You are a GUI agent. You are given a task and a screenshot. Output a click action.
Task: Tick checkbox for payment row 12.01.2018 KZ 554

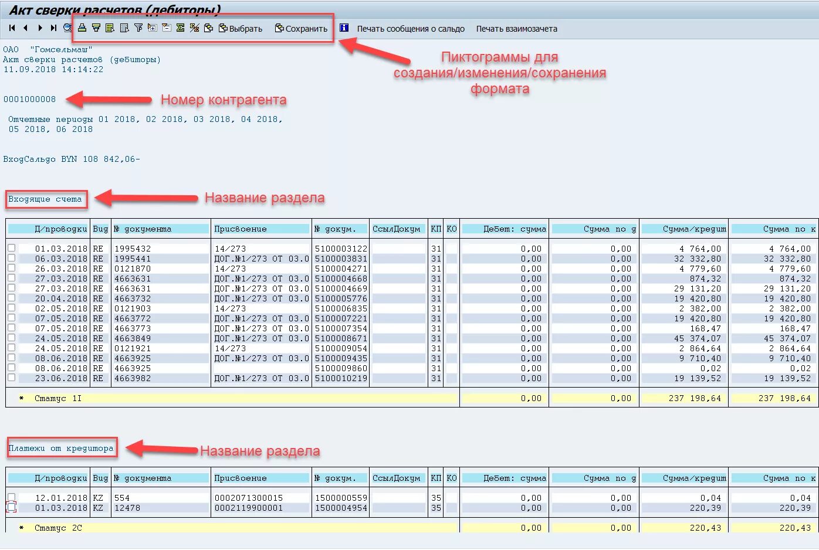click(x=11, y=497)
